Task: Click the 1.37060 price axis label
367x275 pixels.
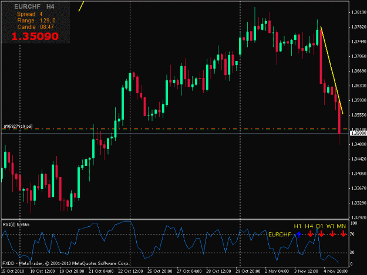Action: coord(359,56)
